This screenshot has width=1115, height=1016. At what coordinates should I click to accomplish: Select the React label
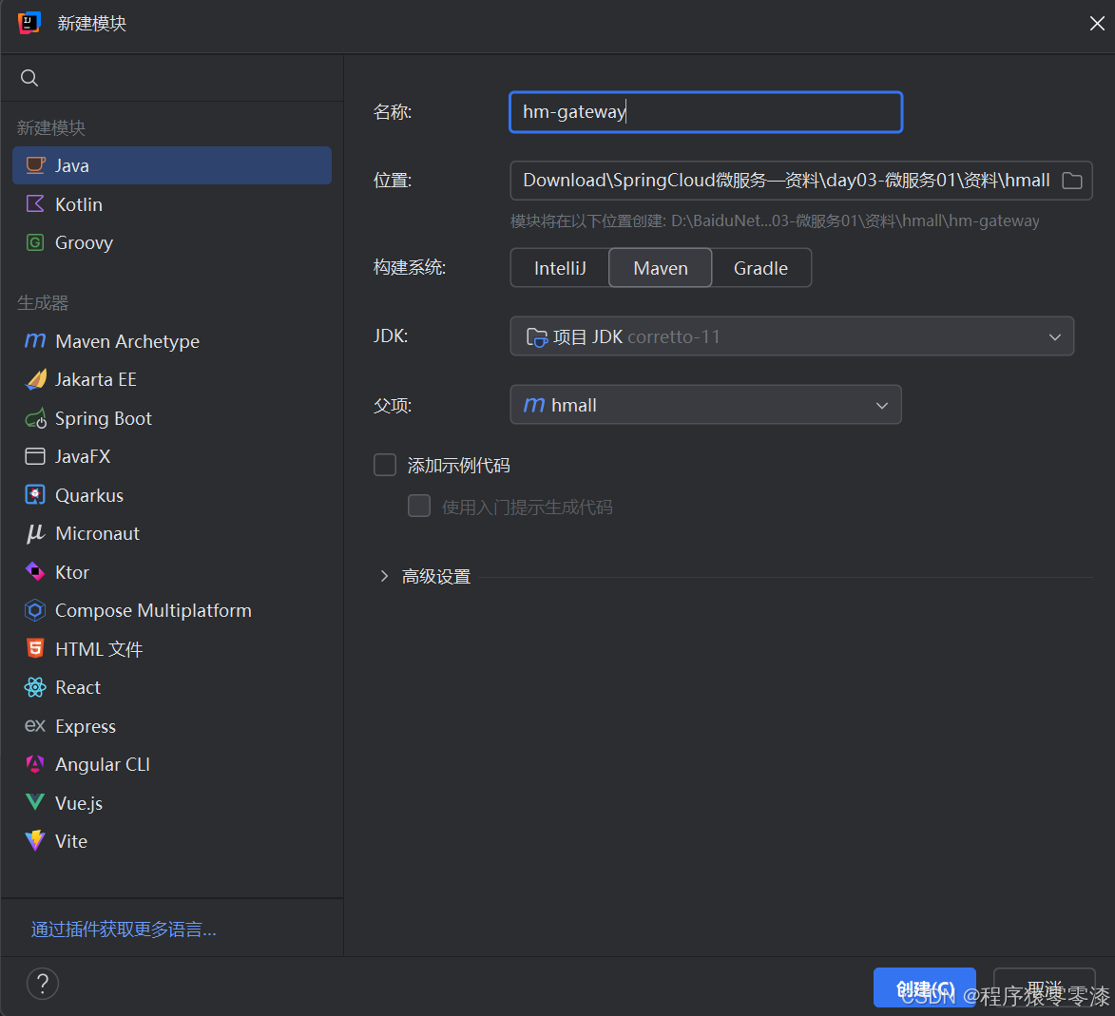pyautogui.click(x=78, y=687)
